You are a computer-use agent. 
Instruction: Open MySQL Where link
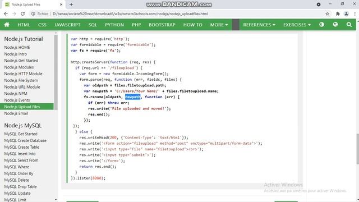tap(17, 167)
